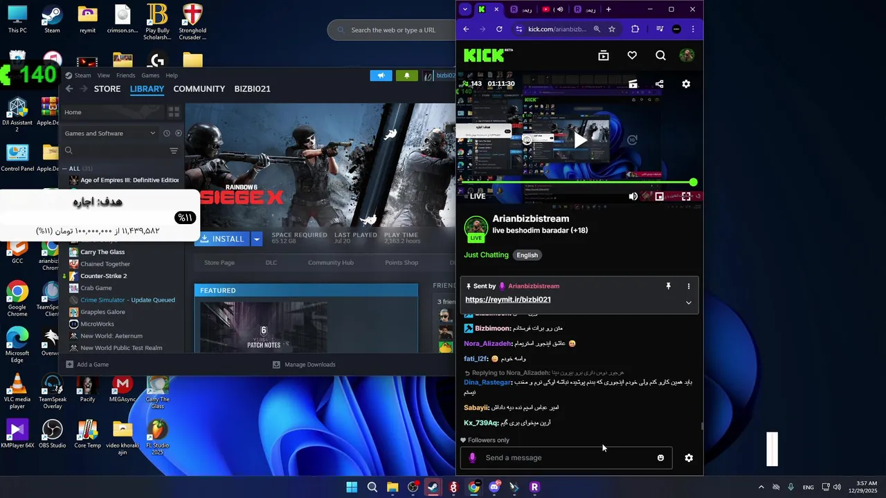This screenshot has height=498, width=886.
Task: Open the BIZBI021 profile tab in Steam
Action: pos(252,89)
